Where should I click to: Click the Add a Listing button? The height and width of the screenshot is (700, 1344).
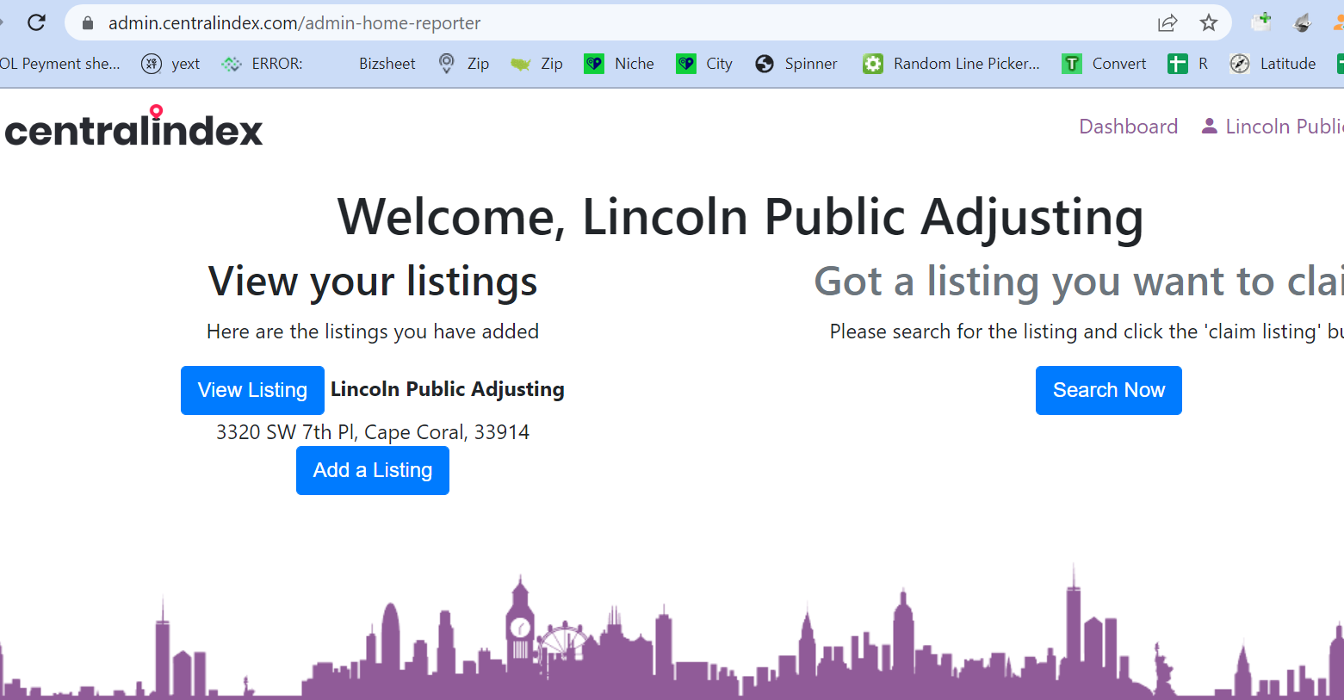pyautogui.click(x=373, y=470)
